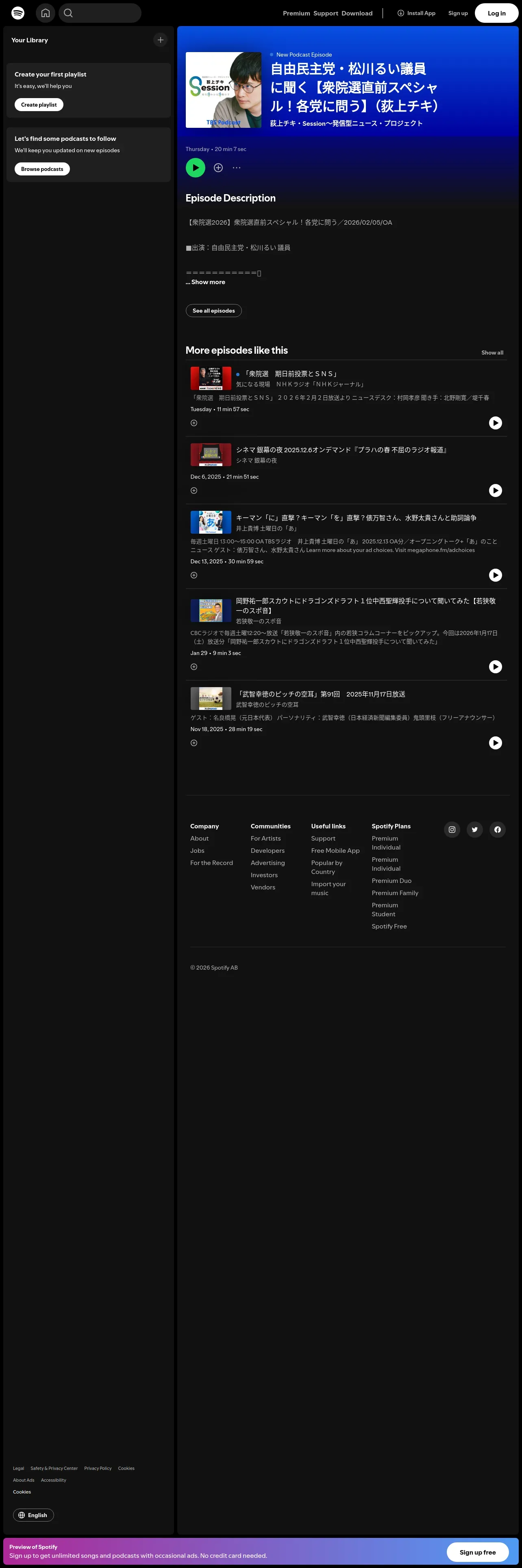Viewport: 522px width, 1568px height.
Task: Add キーマン「に」直撃 episode via plus icon
Action: click(x=194, y=575)
